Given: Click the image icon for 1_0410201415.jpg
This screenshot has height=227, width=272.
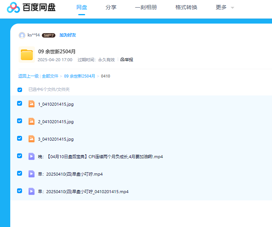Looking at the screenshot, I should point(32,104).
